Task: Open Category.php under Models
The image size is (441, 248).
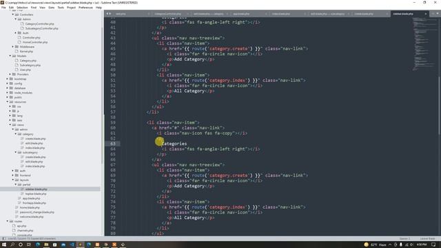Action: [28, 61]
